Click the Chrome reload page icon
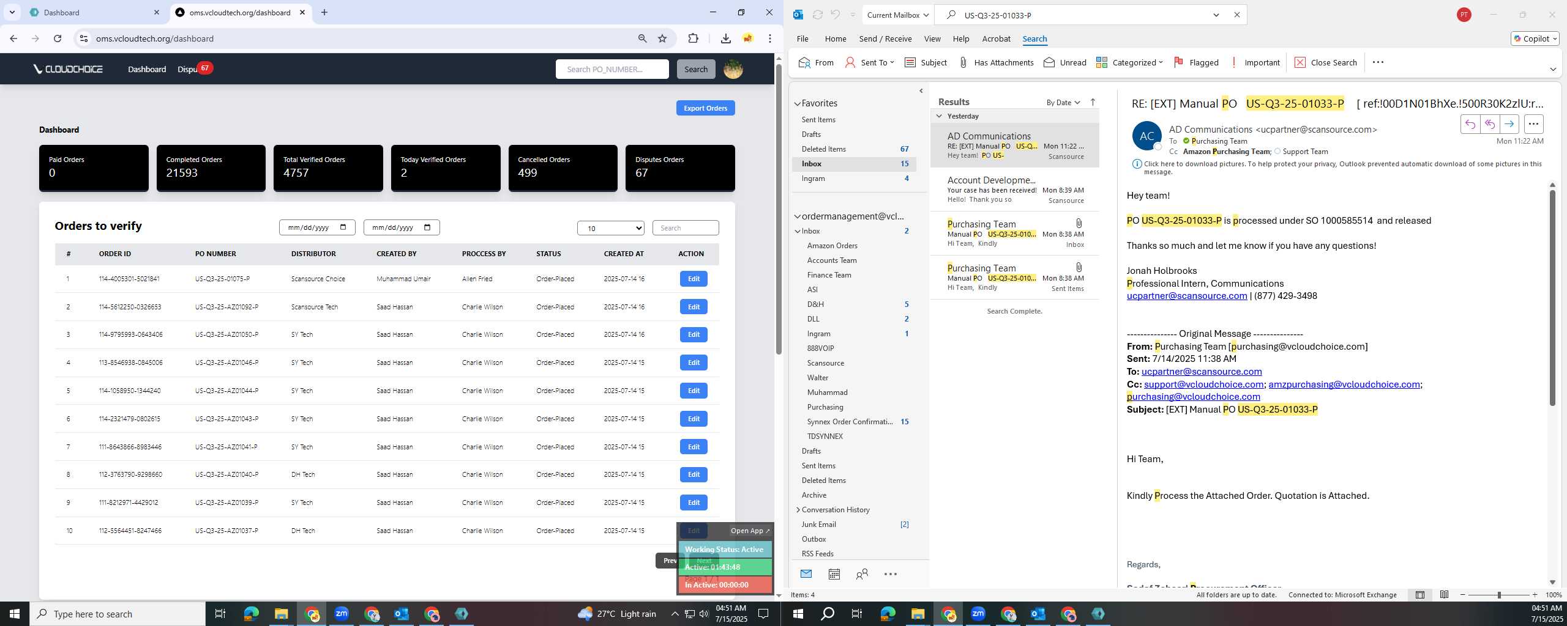The width and height of the screenshot is (1567, 626). (58, 39)
